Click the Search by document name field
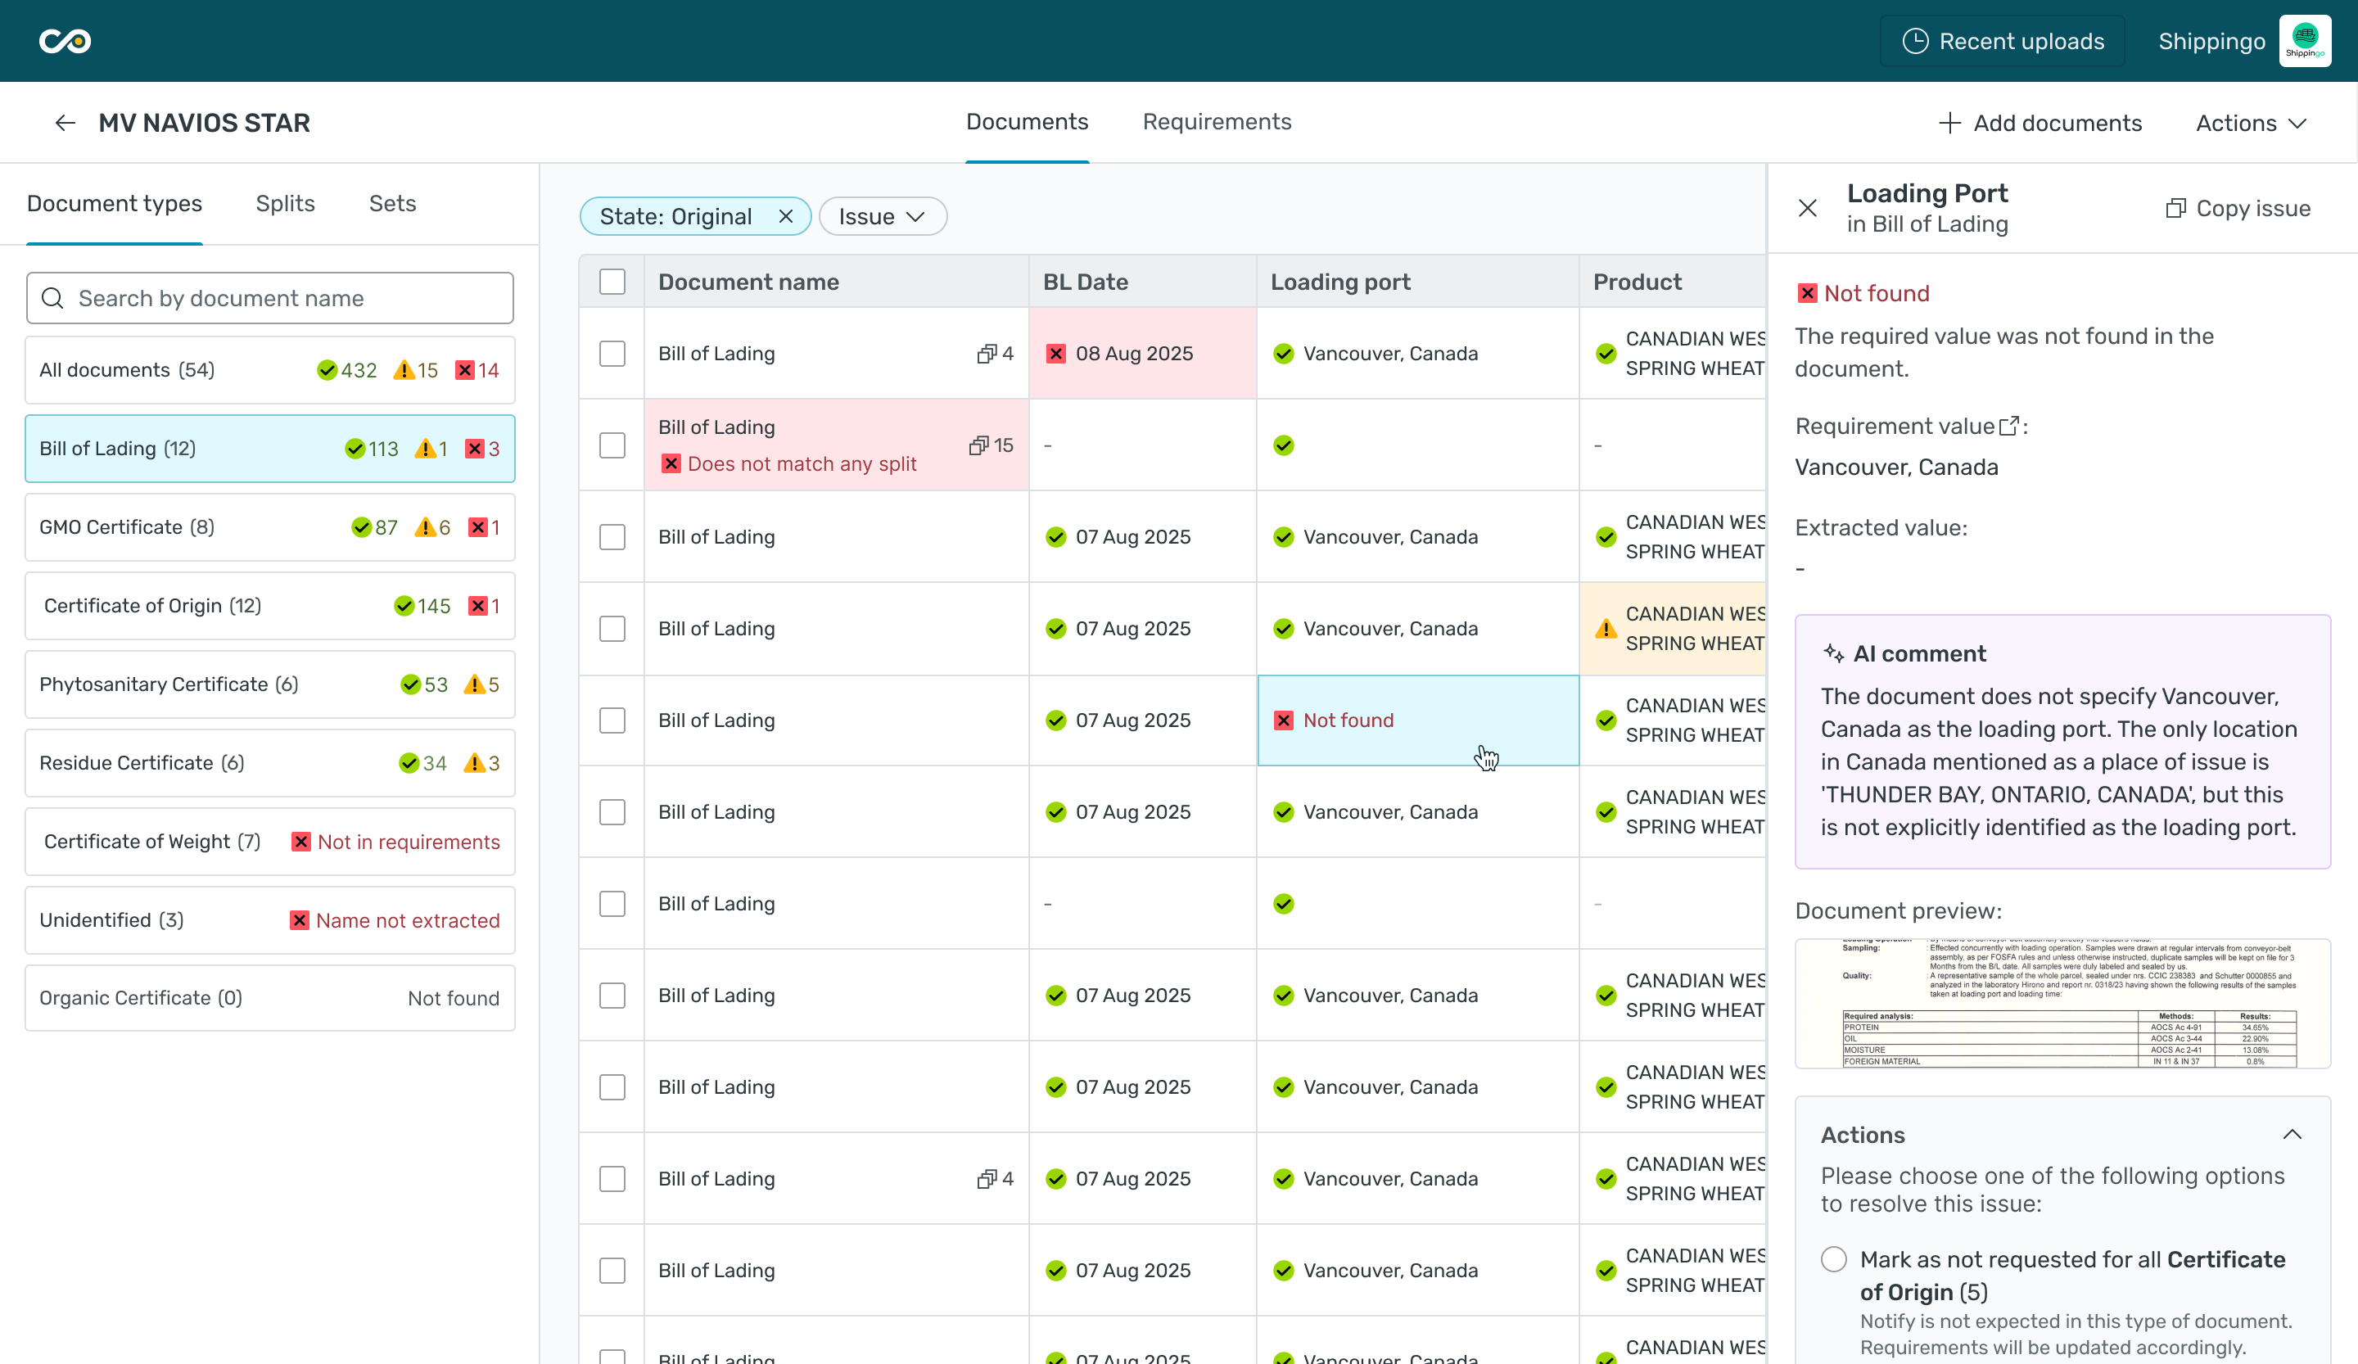Screen dimensions: 2358x1364 tap(269, 299)
